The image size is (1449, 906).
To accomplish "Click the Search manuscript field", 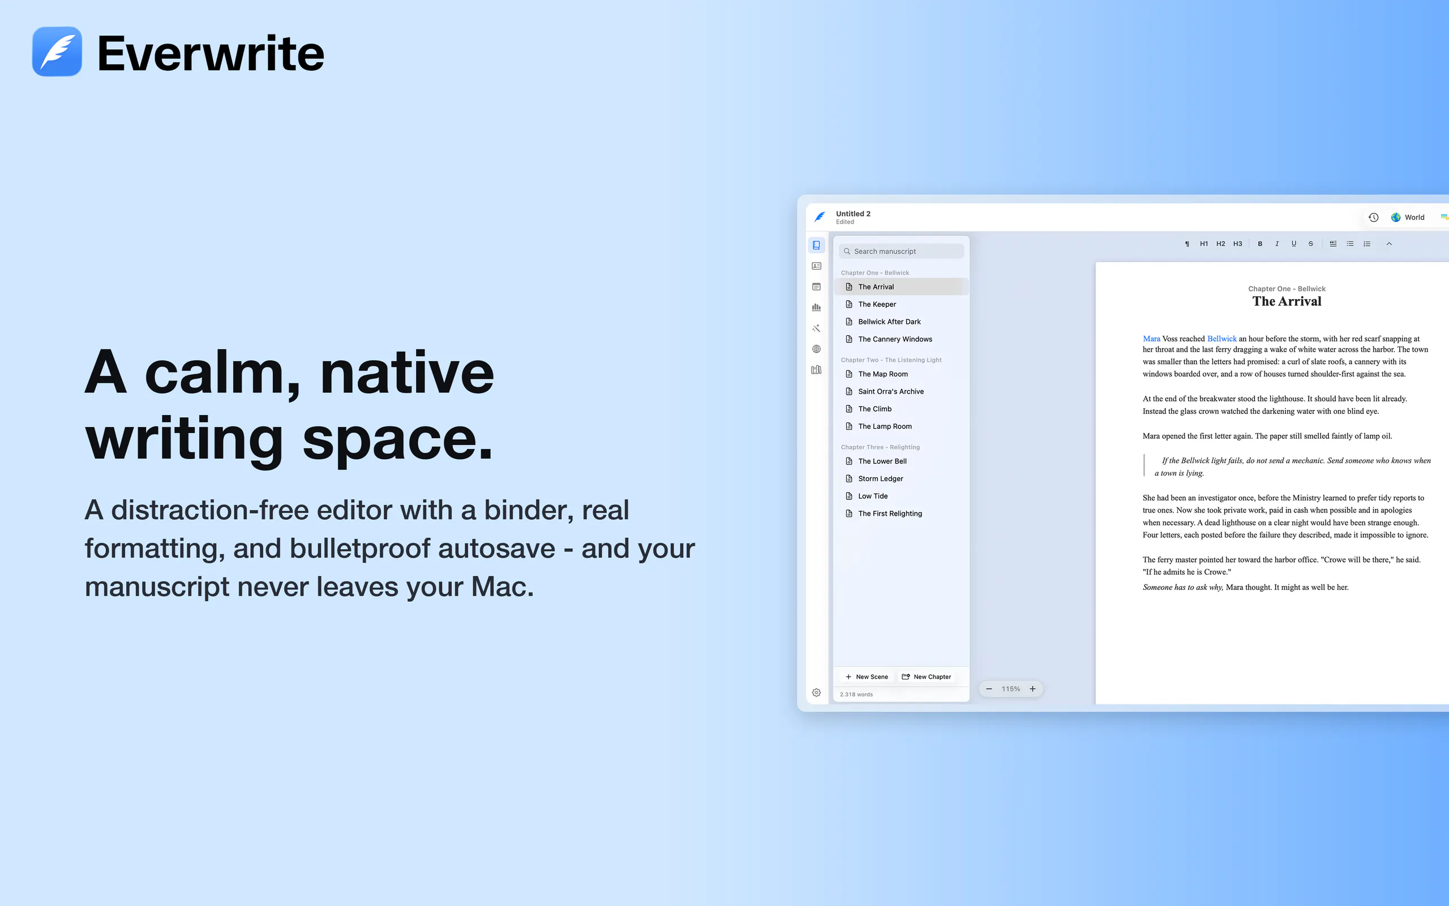I will tap(901, 251).
